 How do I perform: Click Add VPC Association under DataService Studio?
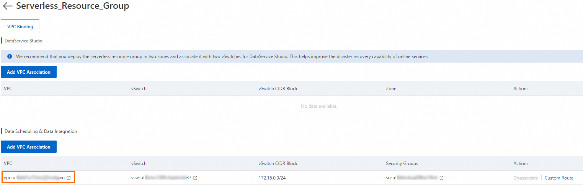[29, 72]
